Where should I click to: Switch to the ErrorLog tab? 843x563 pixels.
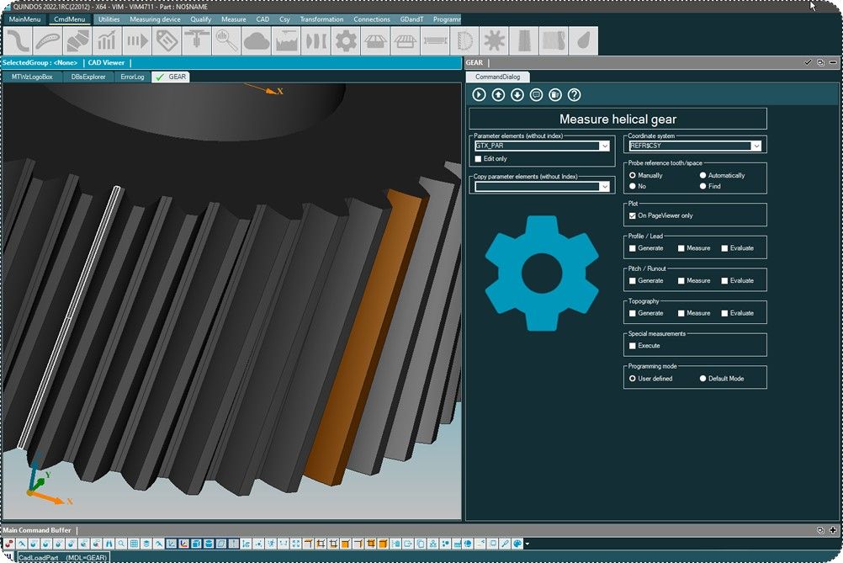[132, 77]
